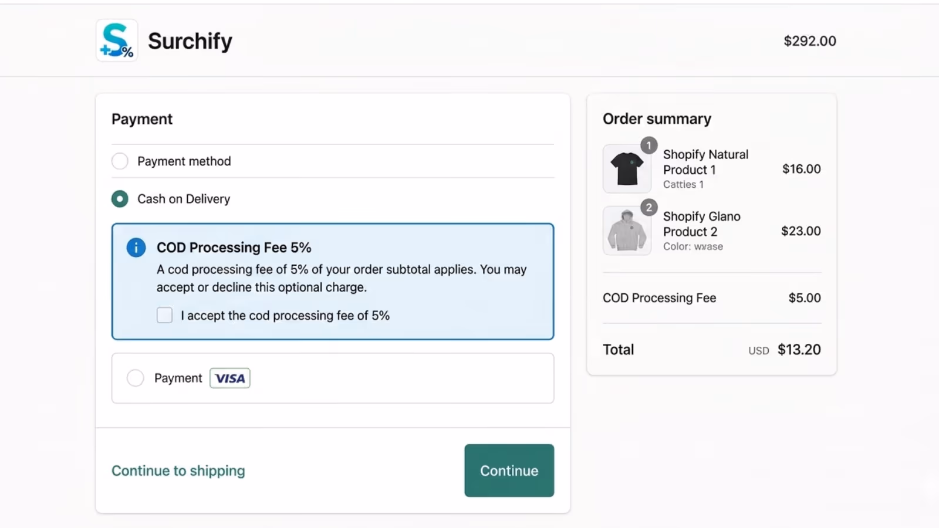Click the $23.00 product price
Image resolution: width=939 pixels, height=528 pixels.
click(x=801, y=231)
